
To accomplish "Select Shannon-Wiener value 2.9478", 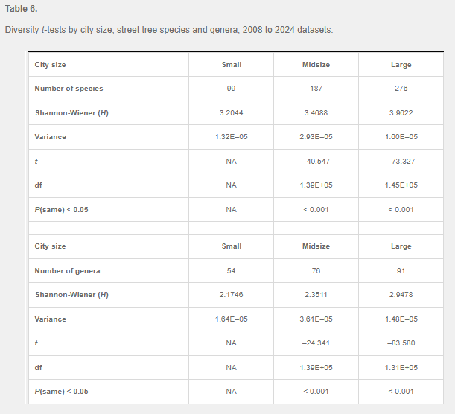I will tap(401, 295).
